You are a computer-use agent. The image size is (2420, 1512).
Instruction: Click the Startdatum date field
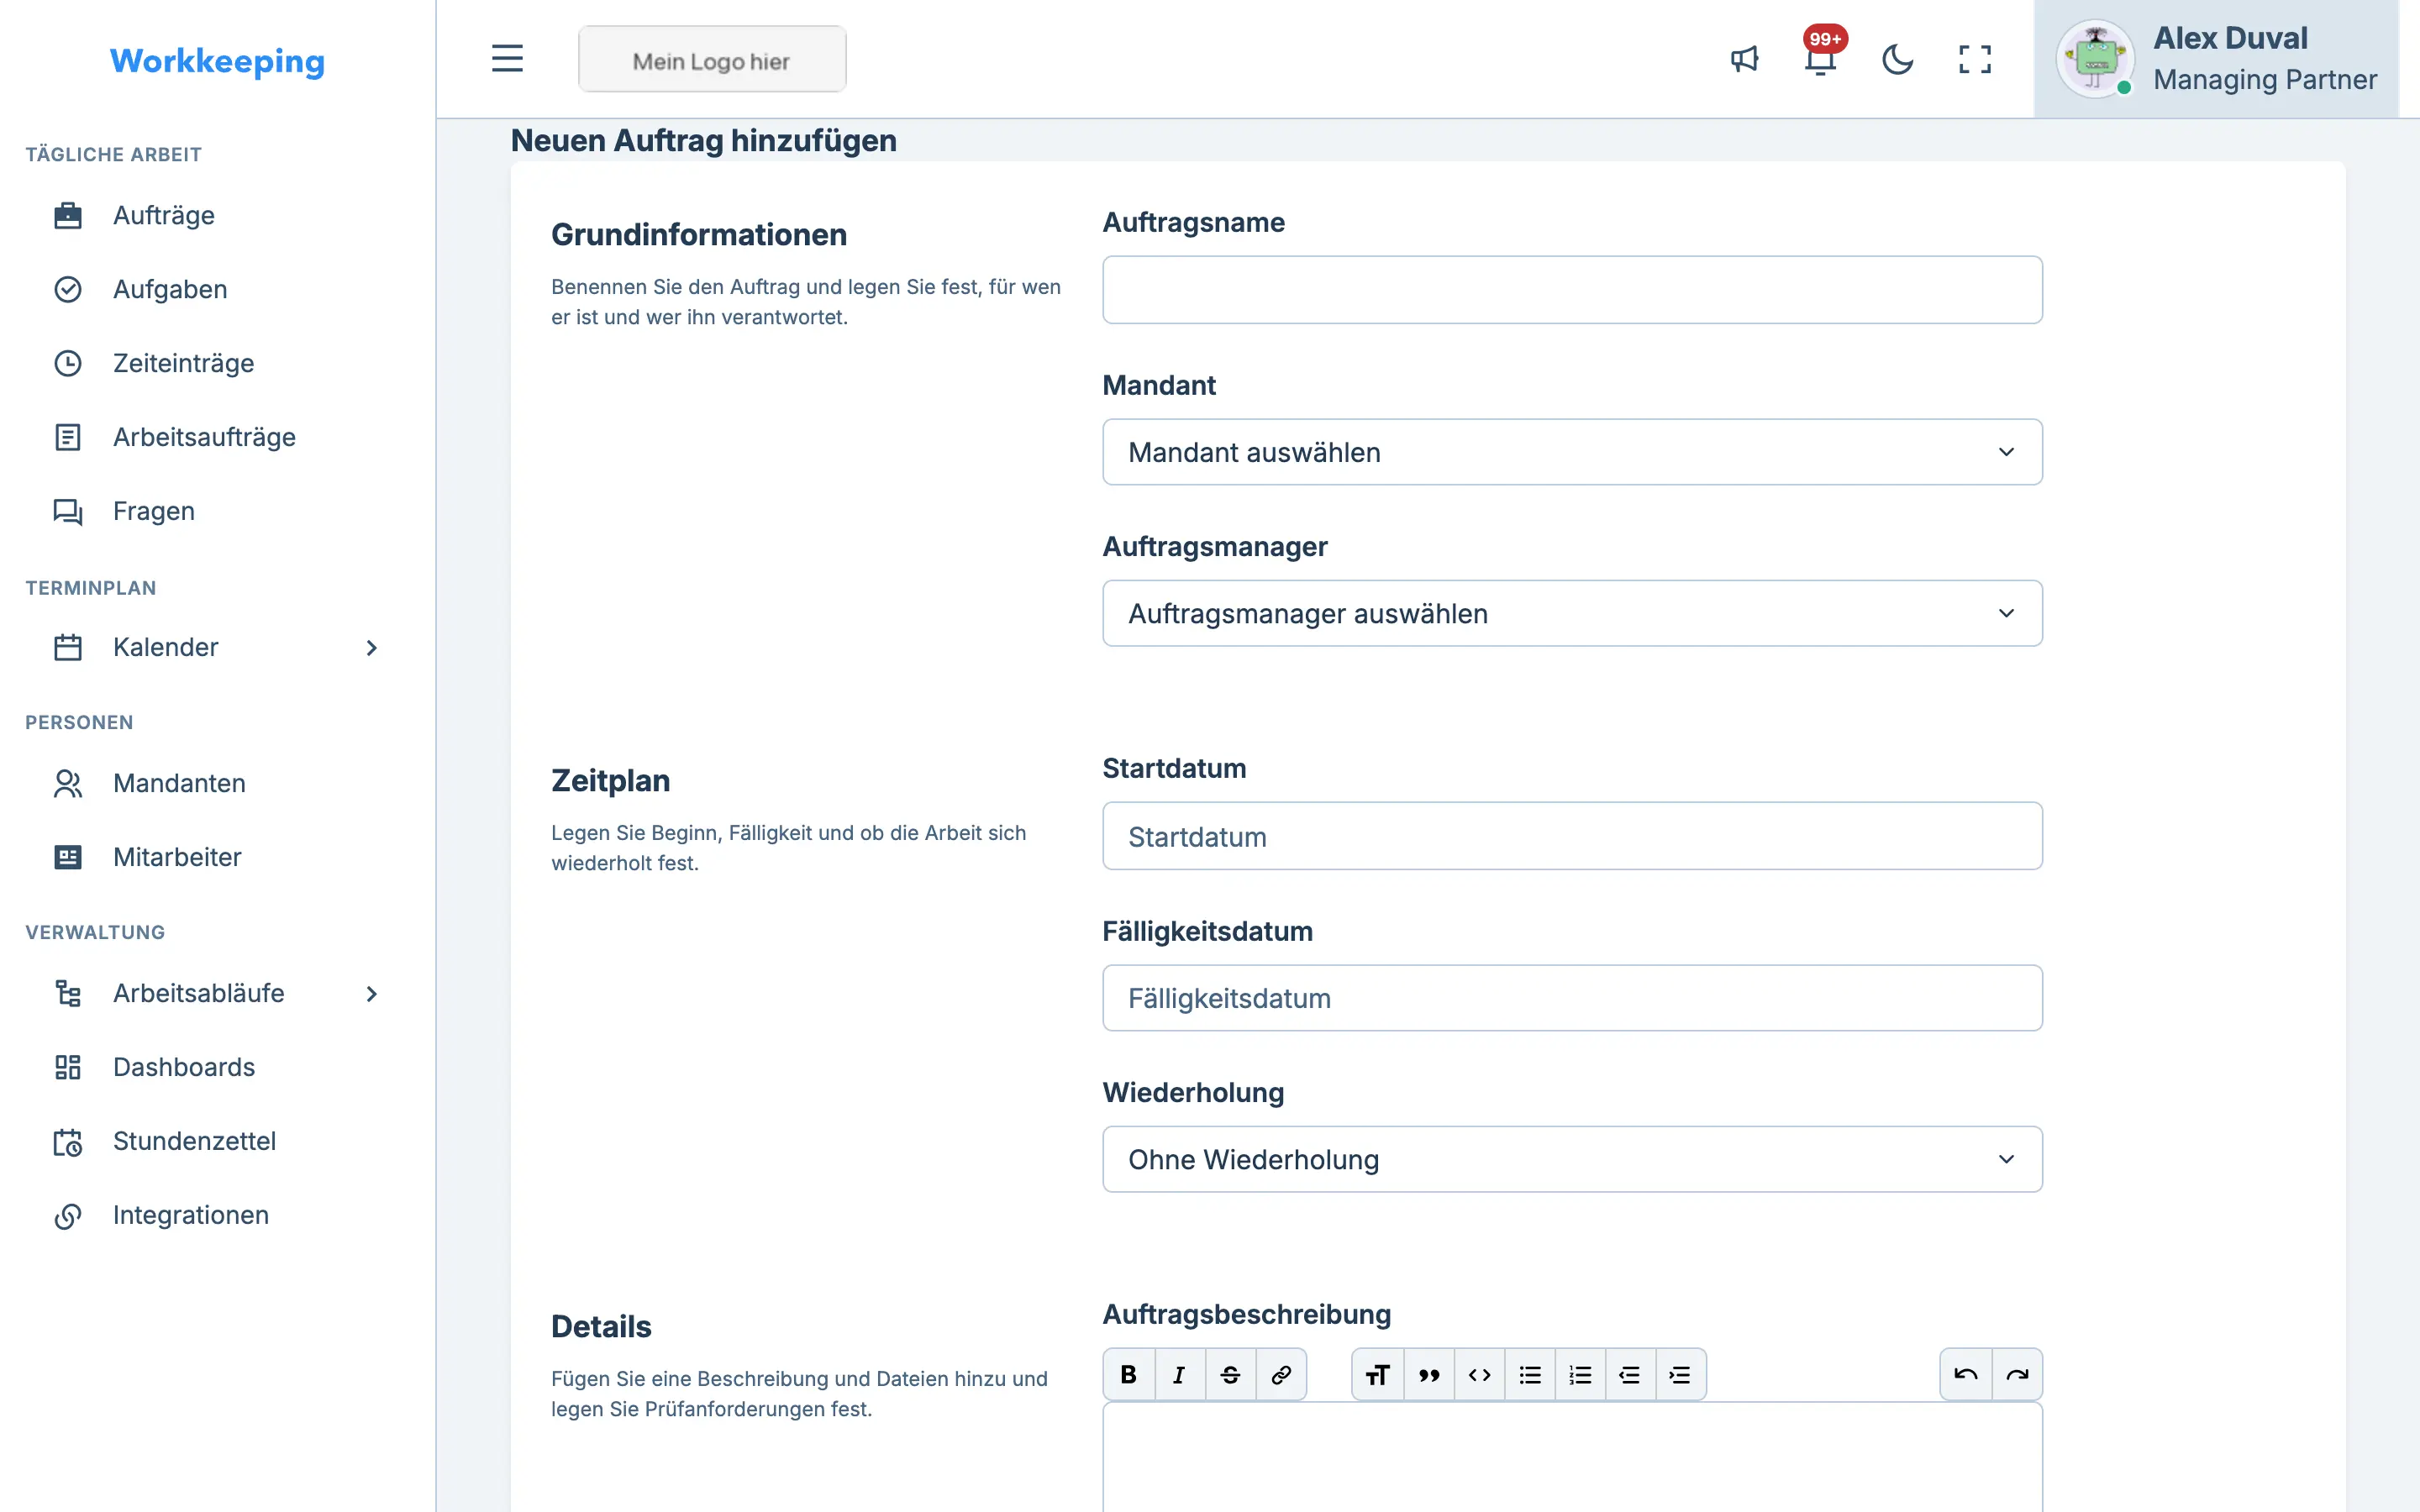click(x=1572, y=836)
